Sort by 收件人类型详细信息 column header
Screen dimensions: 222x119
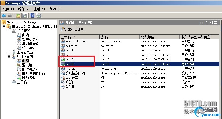[x=200, y=37]
